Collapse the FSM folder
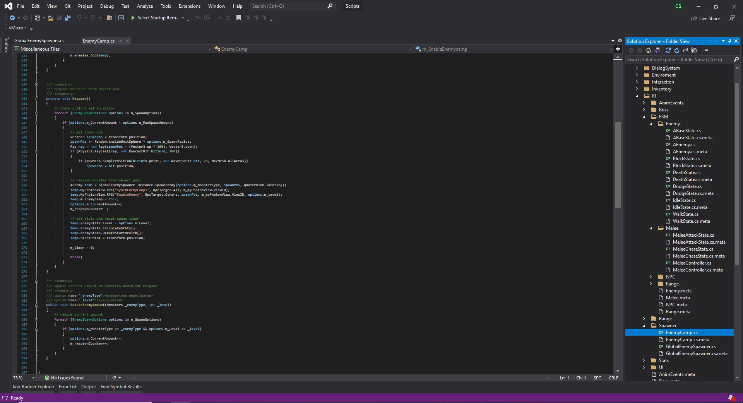The image size is (743, 403). (644, 117)
